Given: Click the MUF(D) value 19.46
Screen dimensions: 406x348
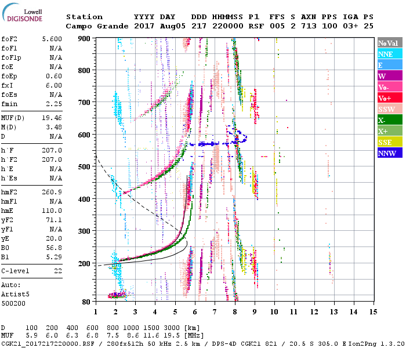Looking at the screenshot, I should (x=52, y=117).
